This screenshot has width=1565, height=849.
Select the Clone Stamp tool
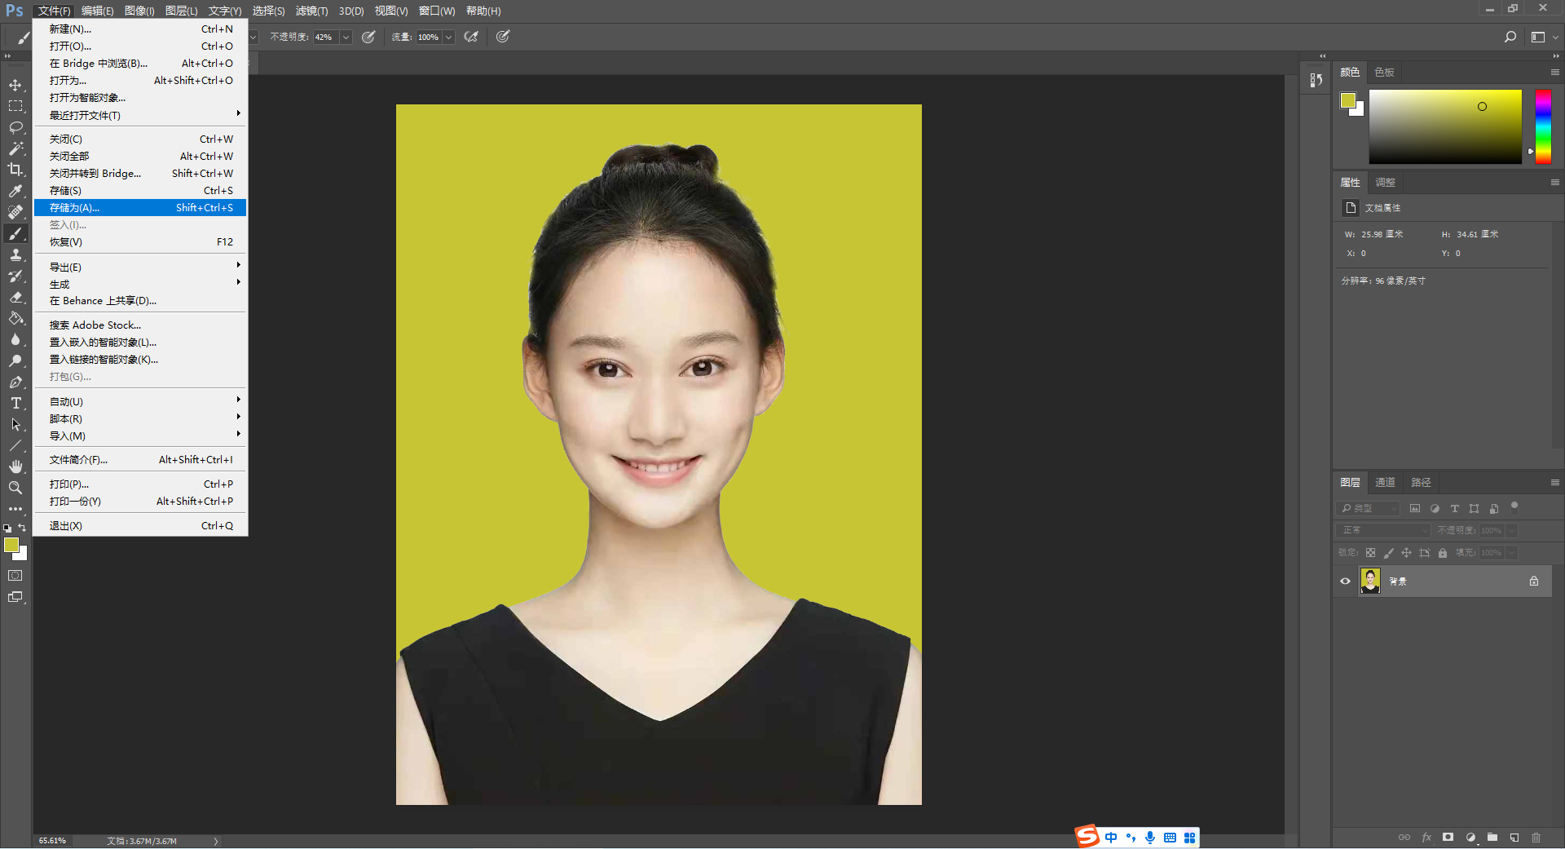click(x=15, y=254)
